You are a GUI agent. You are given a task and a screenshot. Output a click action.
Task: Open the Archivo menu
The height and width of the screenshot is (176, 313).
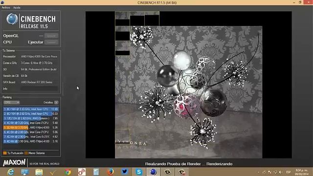(x=6, y=8)
